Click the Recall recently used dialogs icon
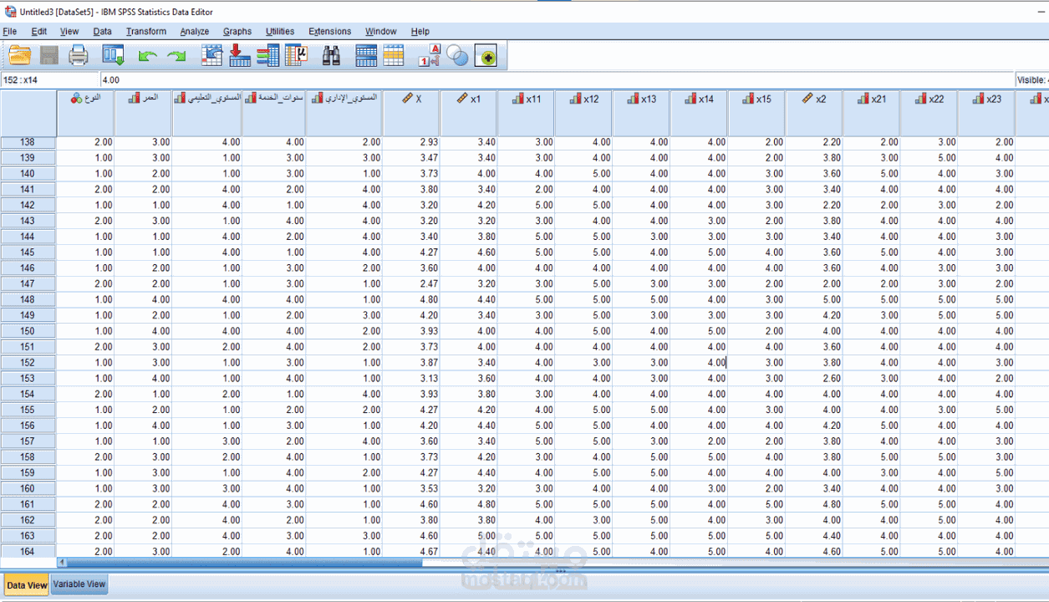The height and width of the screenshot is (602, 1049). [113, 55]
